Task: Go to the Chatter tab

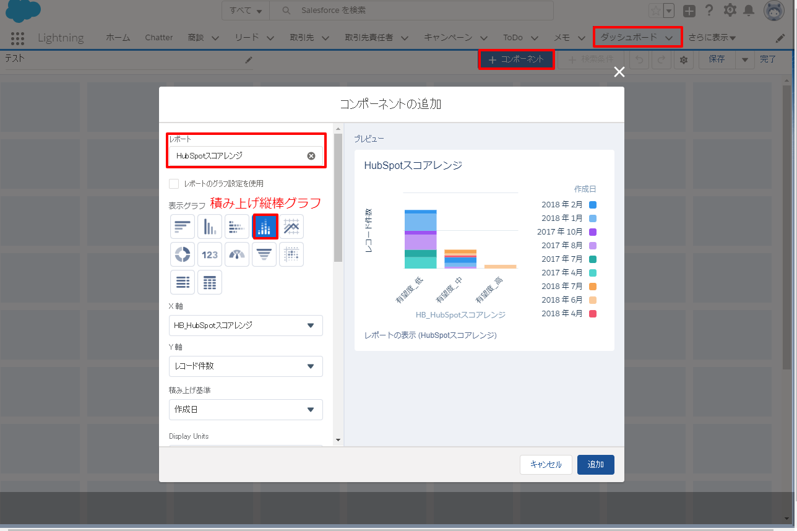Action: pyautogui.click(x=159, y=38)
